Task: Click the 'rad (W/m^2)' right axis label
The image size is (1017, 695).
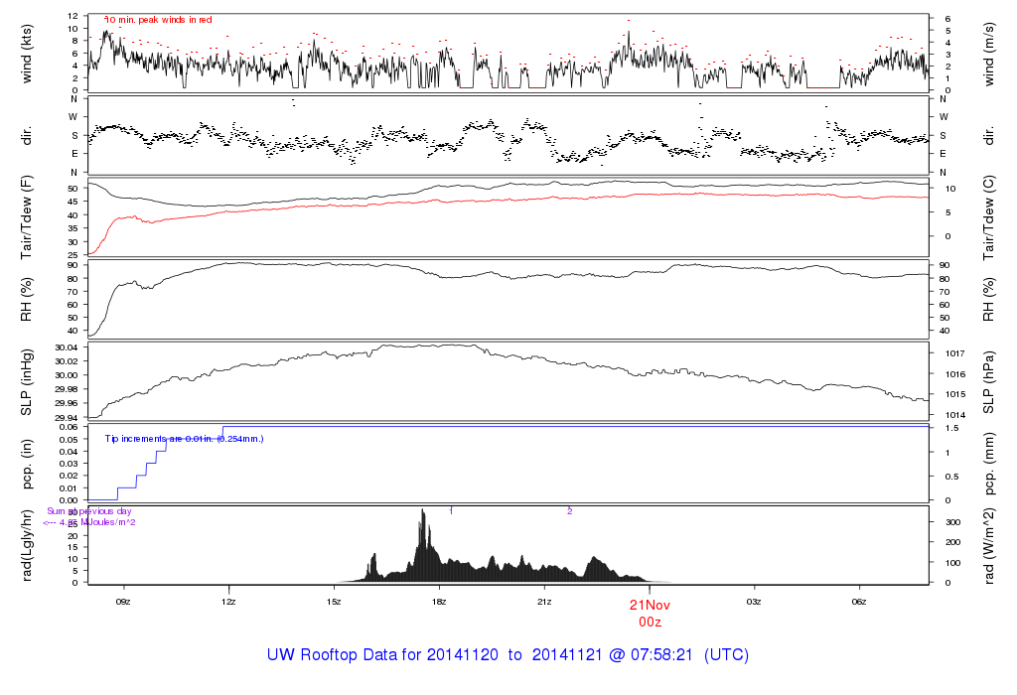Action: 989,546
